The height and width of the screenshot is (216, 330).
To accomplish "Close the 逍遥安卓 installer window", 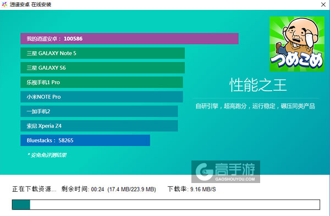I will point(323,4).
